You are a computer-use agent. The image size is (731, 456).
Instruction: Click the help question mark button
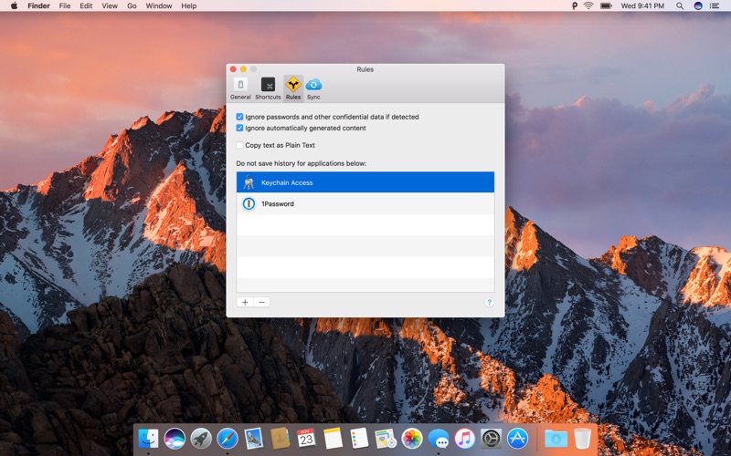point(489,302)
